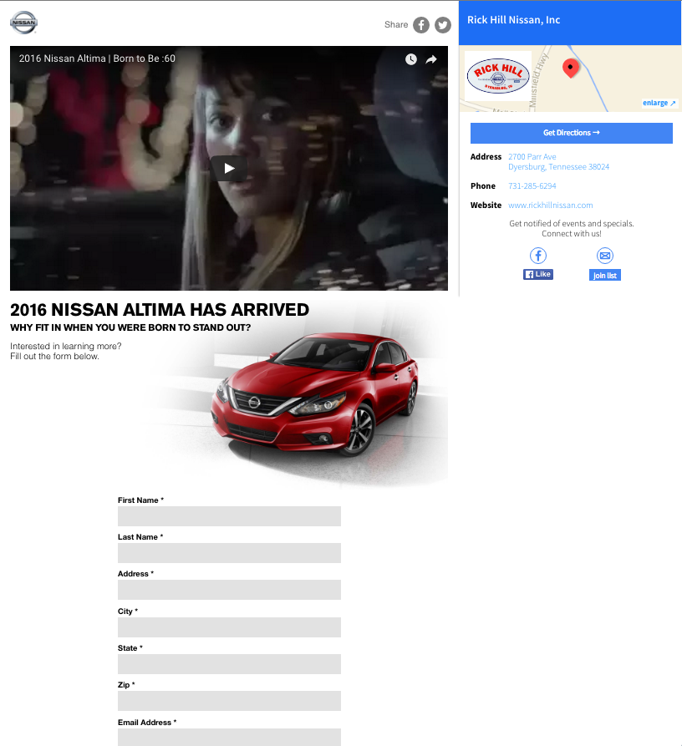Select the City input field
The image size is (682, 746).
coord(229,627)
